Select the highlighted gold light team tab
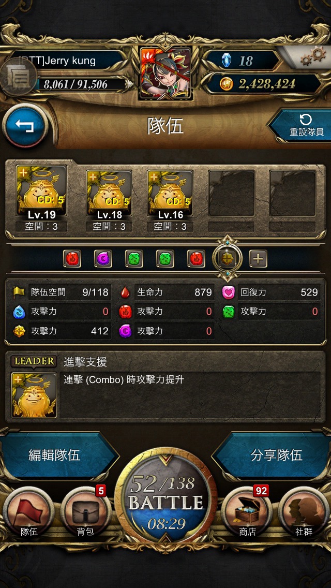This screenshot has width=331, height=588. [x=228, y=258]
